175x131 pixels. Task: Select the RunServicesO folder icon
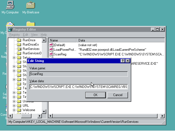coord(19,53)
